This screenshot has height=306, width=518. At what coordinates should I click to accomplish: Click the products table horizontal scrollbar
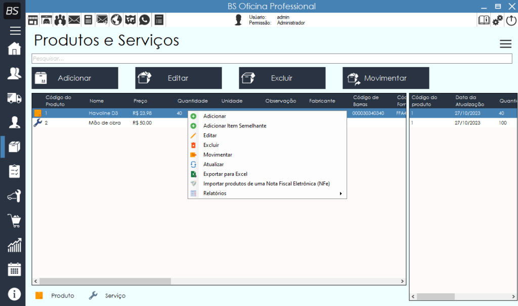click(x=105, y=281)
